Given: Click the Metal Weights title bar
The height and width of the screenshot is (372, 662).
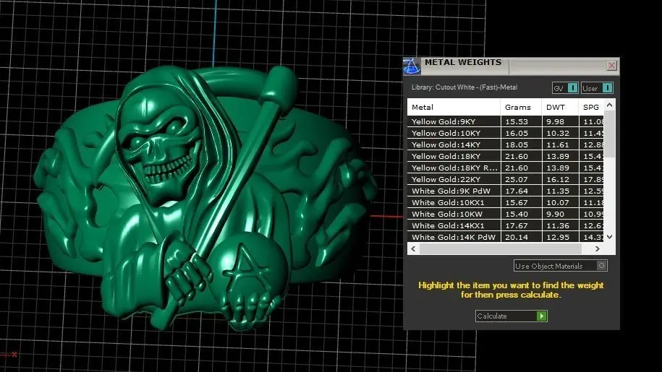Looking at the screenshot, I should 512,66.
